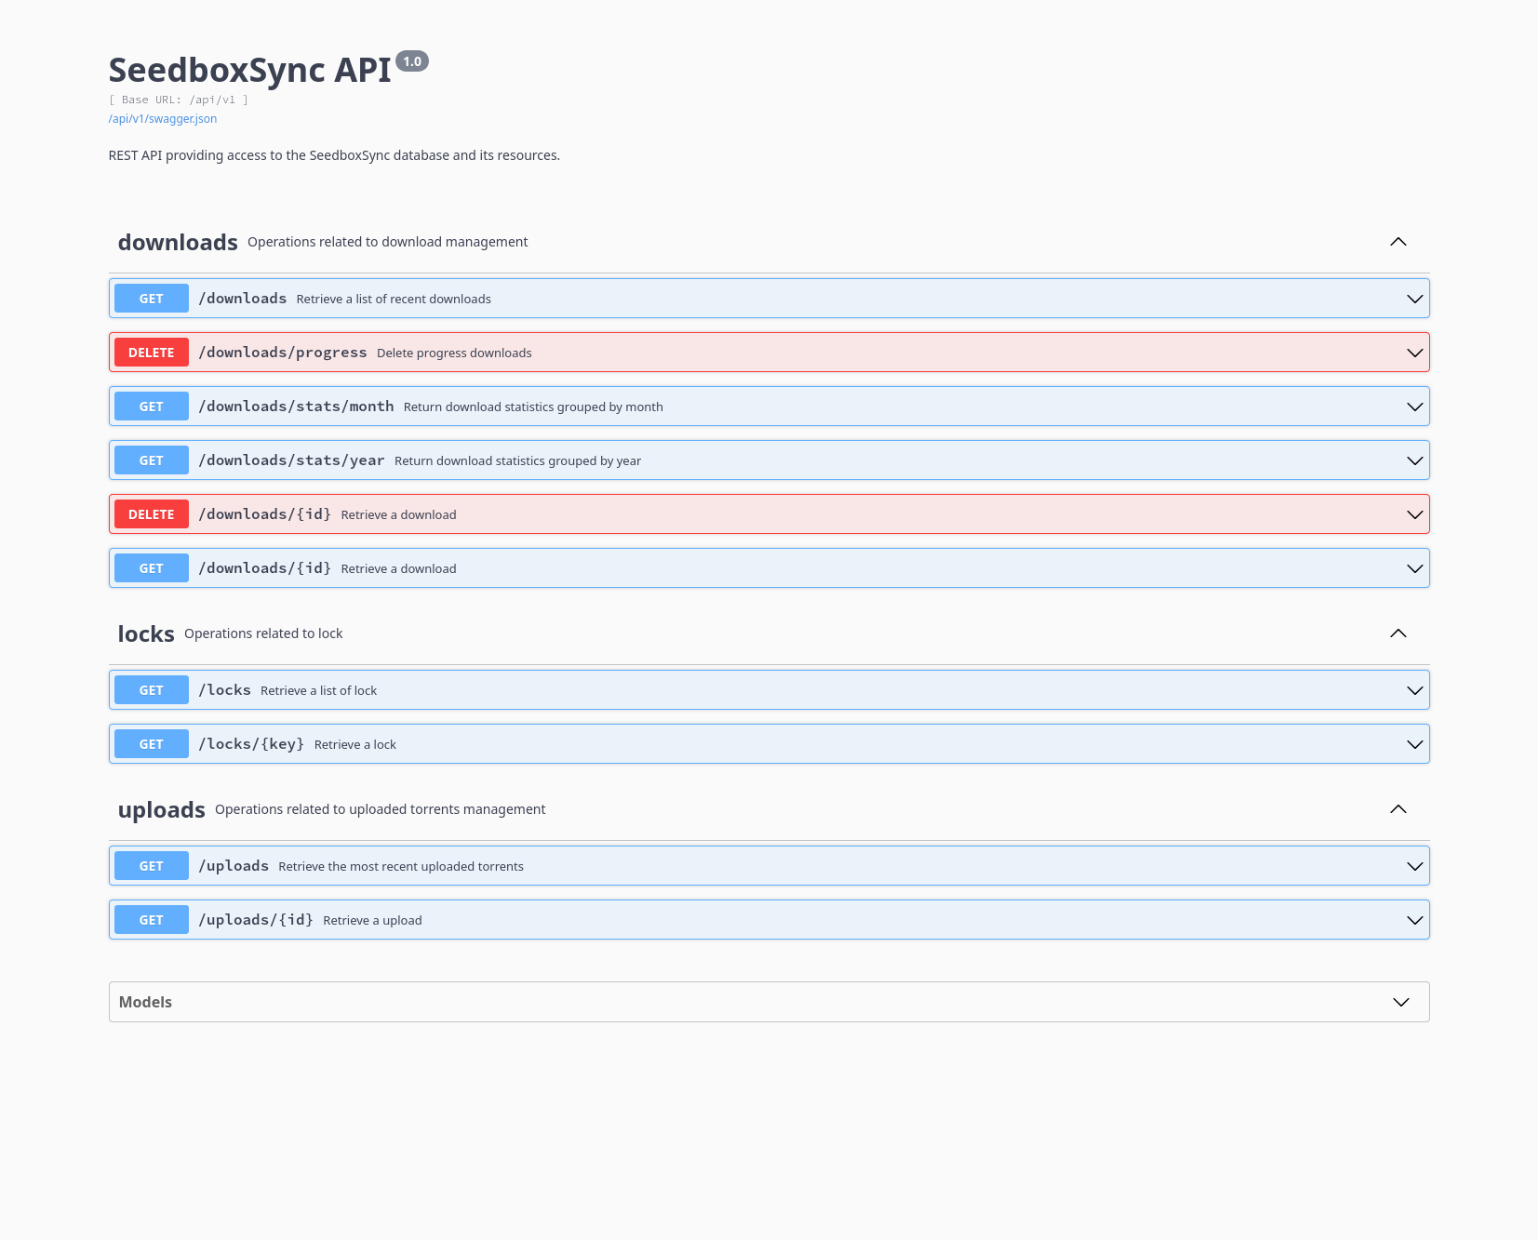The image size is (1538, 1240).
Task: Click "Delete progress downloads" description
Action: (x=454, y=353)
